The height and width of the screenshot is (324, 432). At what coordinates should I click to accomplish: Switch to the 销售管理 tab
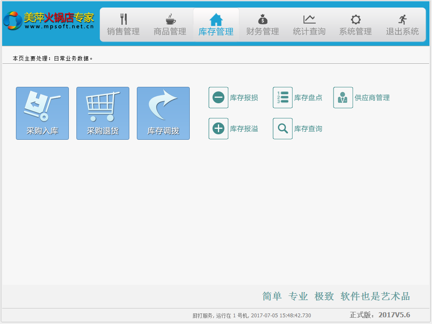[x=123, y=25]
